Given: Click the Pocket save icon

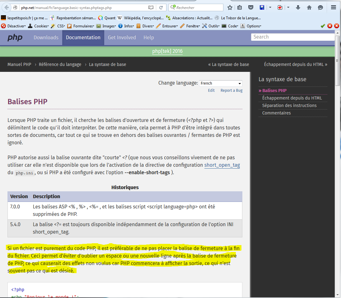Looking at the screenshot, I should pos(250,7).
